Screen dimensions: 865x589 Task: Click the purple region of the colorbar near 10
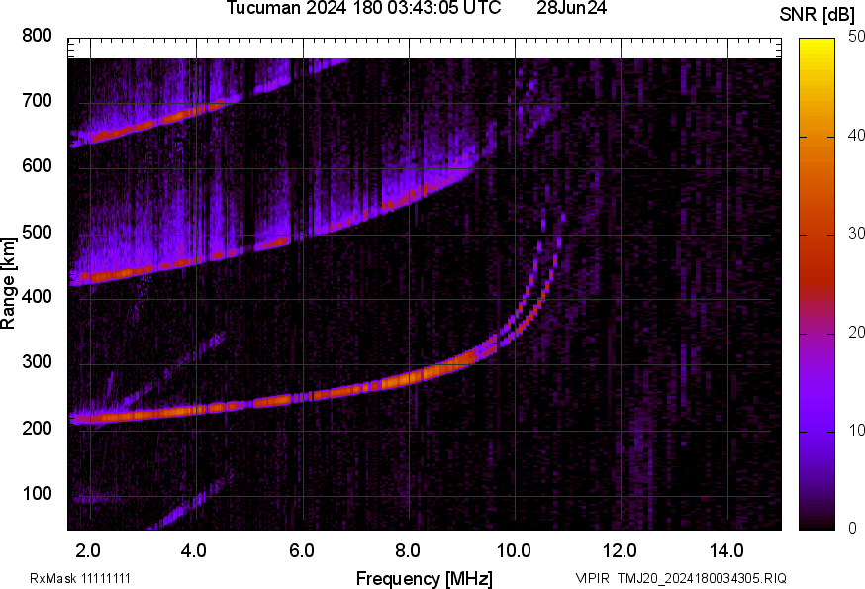(817, 431)
